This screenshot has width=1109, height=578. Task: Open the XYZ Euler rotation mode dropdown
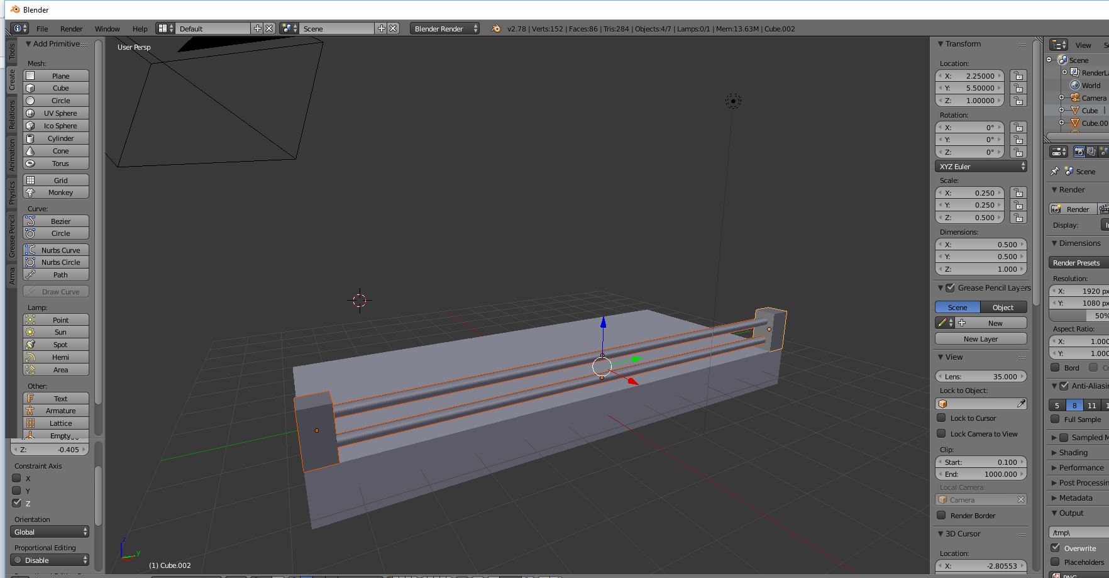[x=981, y=166]
